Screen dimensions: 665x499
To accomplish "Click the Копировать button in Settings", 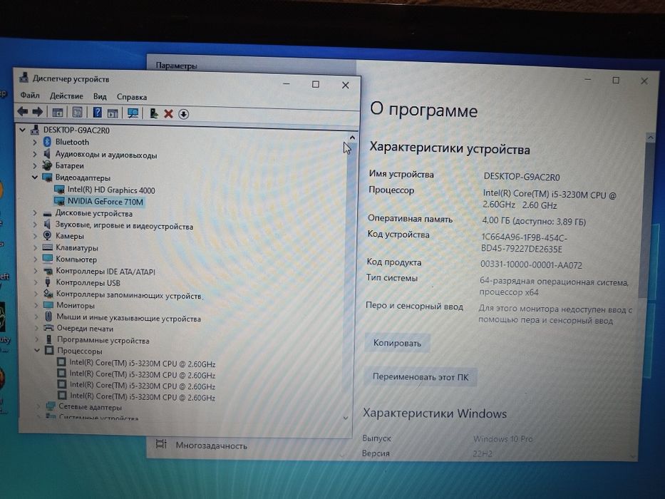I will point(398,343).
